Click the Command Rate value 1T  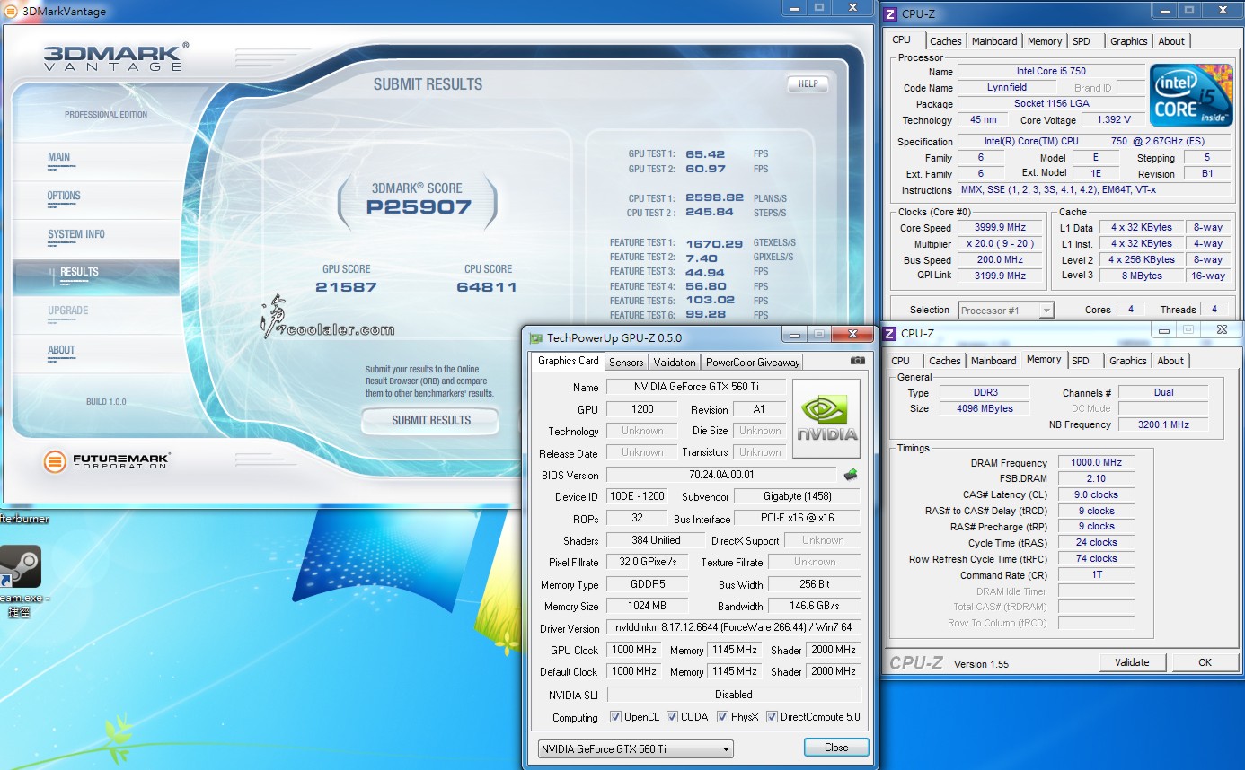click(1096, 574)
